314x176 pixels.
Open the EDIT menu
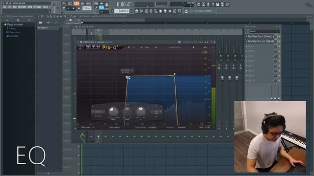(x=10, y=7)
